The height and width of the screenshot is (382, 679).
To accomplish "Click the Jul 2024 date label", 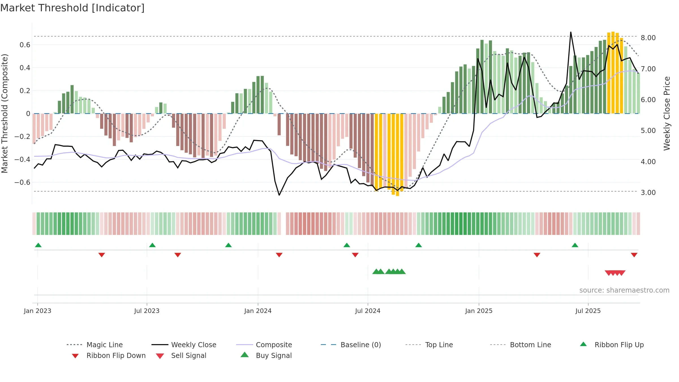I will 368,311.
